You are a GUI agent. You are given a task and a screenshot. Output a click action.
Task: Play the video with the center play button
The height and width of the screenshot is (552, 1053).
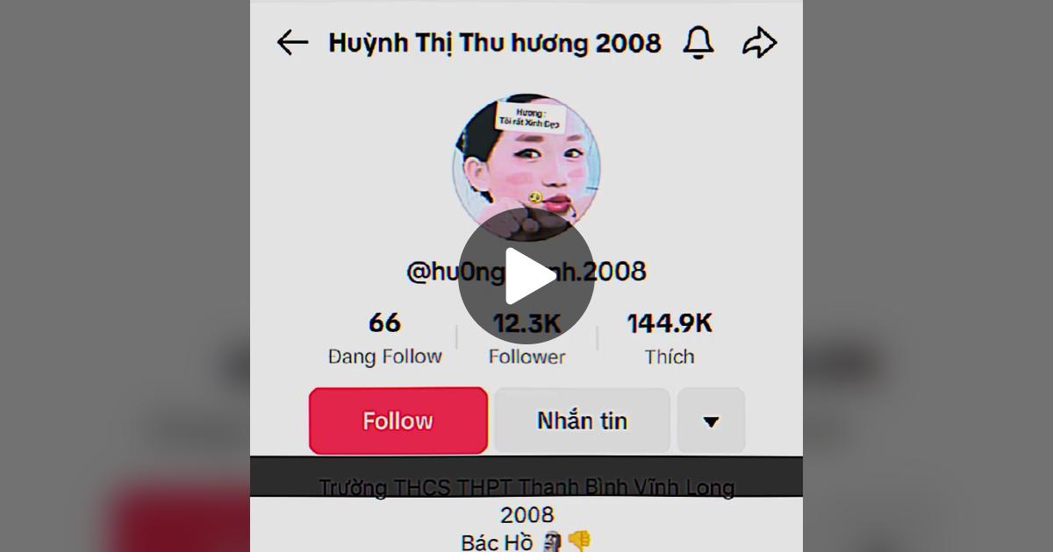(x=526, y=276)
